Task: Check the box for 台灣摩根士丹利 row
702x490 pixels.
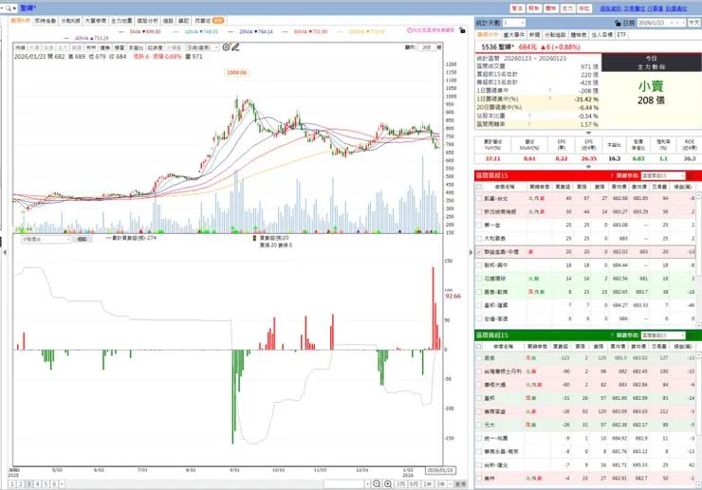Action: coord(479,372)
